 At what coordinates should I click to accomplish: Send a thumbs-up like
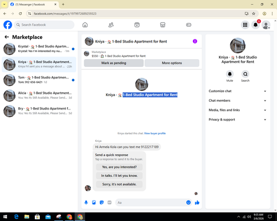(197, 203)
